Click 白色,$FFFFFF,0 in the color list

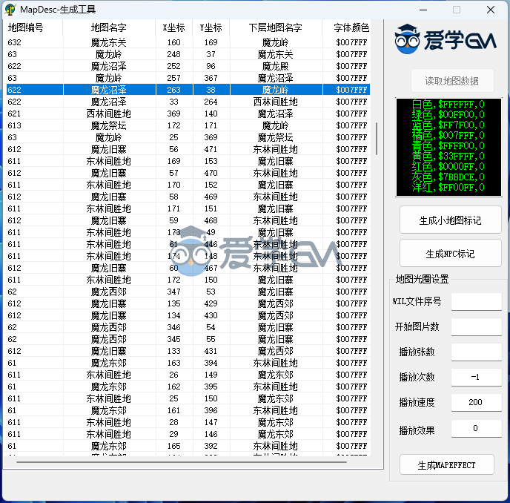click(448, 104)
